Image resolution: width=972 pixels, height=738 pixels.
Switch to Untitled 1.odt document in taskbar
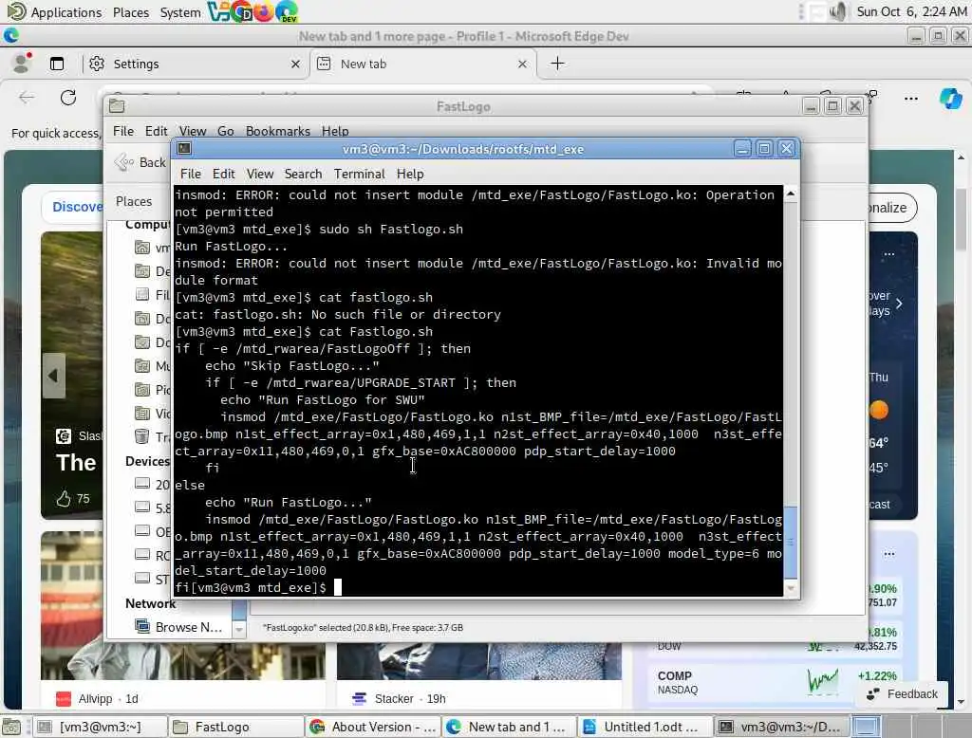pyautogui.click(x=645, y=727)
